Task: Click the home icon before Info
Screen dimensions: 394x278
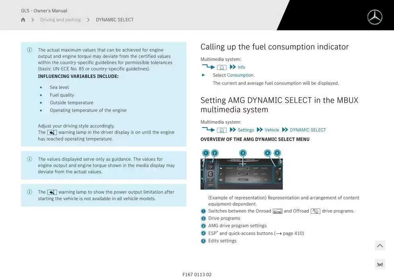Action: tap(222, 67)
